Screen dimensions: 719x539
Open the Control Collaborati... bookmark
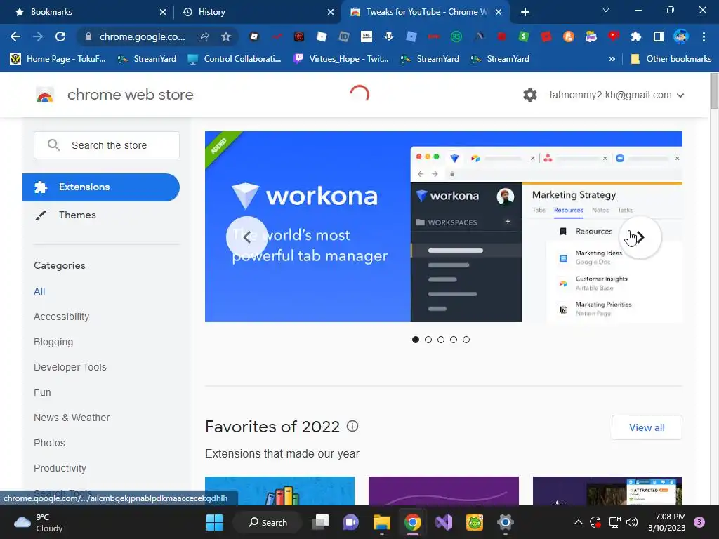point(235,59)
